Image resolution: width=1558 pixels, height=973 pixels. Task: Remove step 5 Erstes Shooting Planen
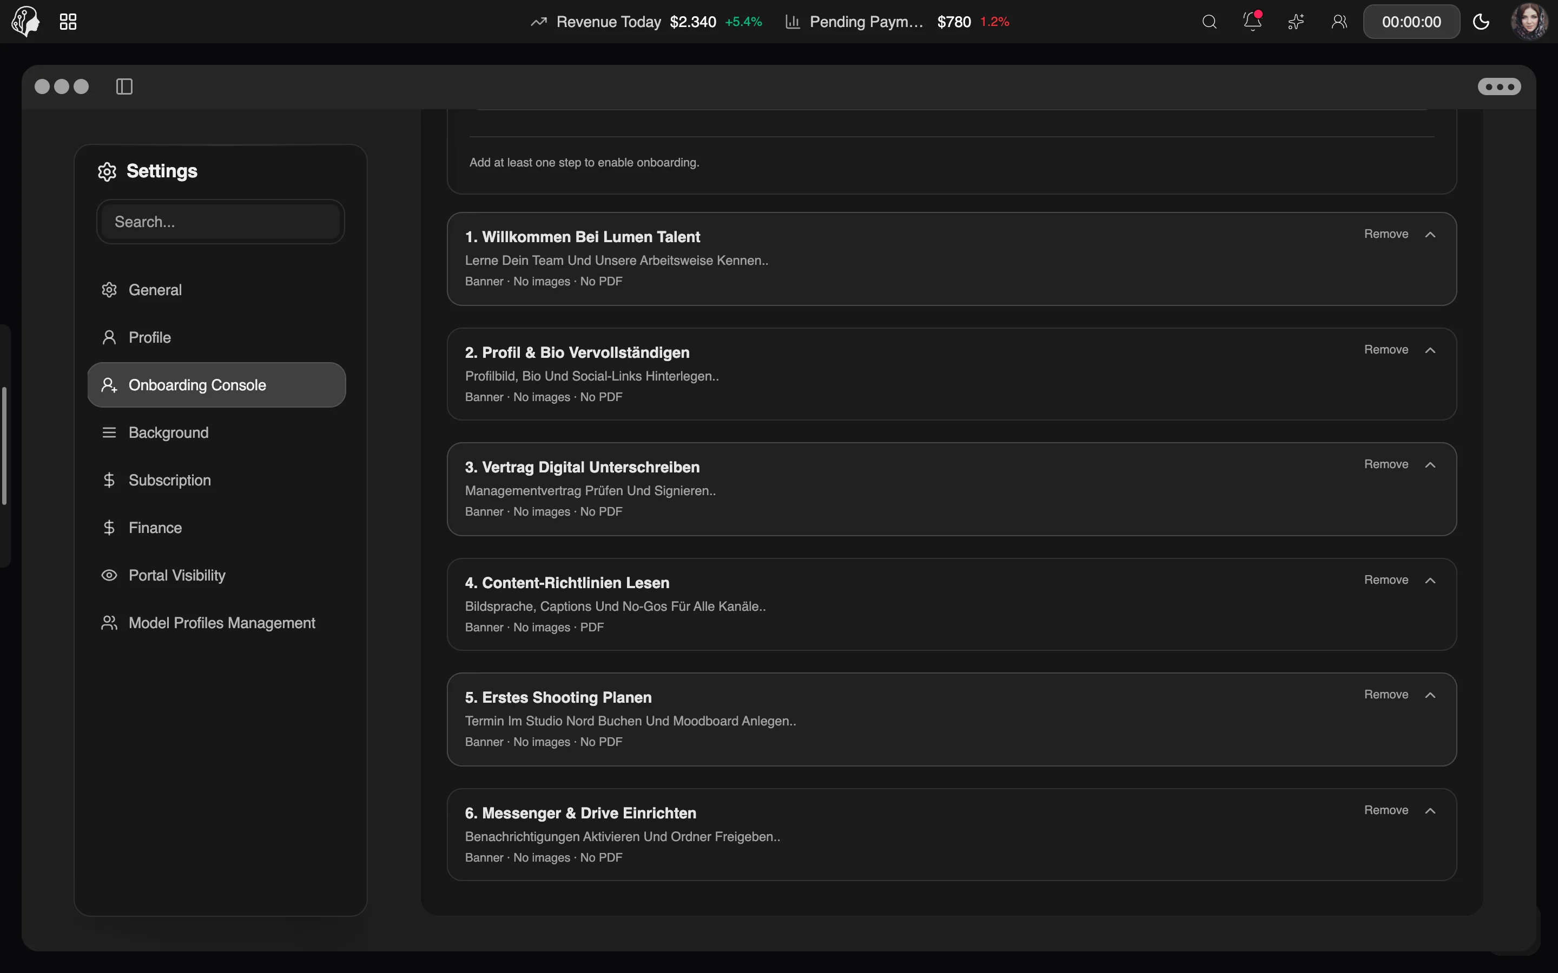1386,695
